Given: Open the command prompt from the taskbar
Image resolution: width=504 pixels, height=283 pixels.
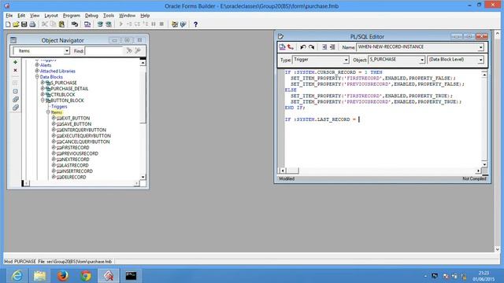Looking at the screenshot, I should click(x=131, y=276).
